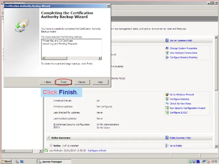The height and width of the screenshot is (164, 219).
Task: Click the Configure Remote Desktop icon
Action: [167, 57]
